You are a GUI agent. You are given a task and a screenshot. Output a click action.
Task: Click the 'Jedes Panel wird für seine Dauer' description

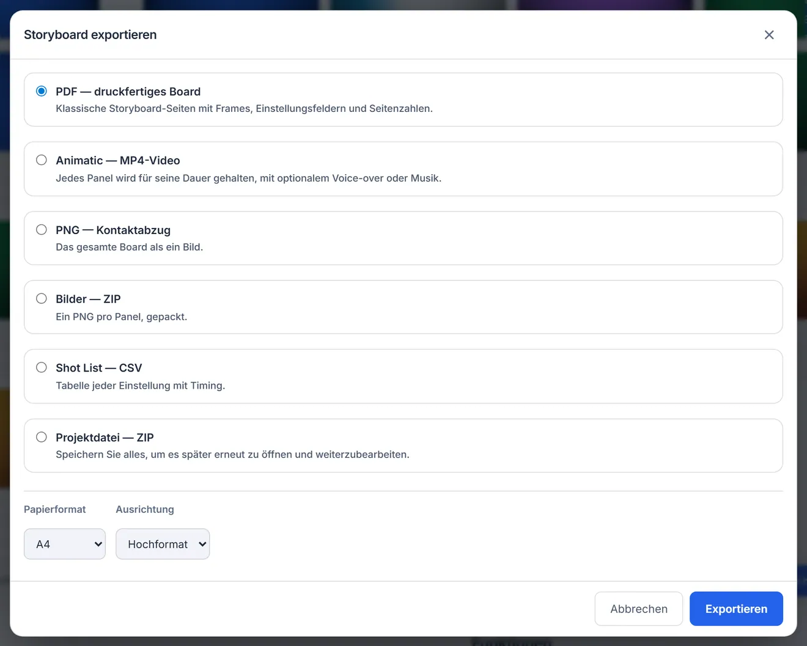pos(249,178)
